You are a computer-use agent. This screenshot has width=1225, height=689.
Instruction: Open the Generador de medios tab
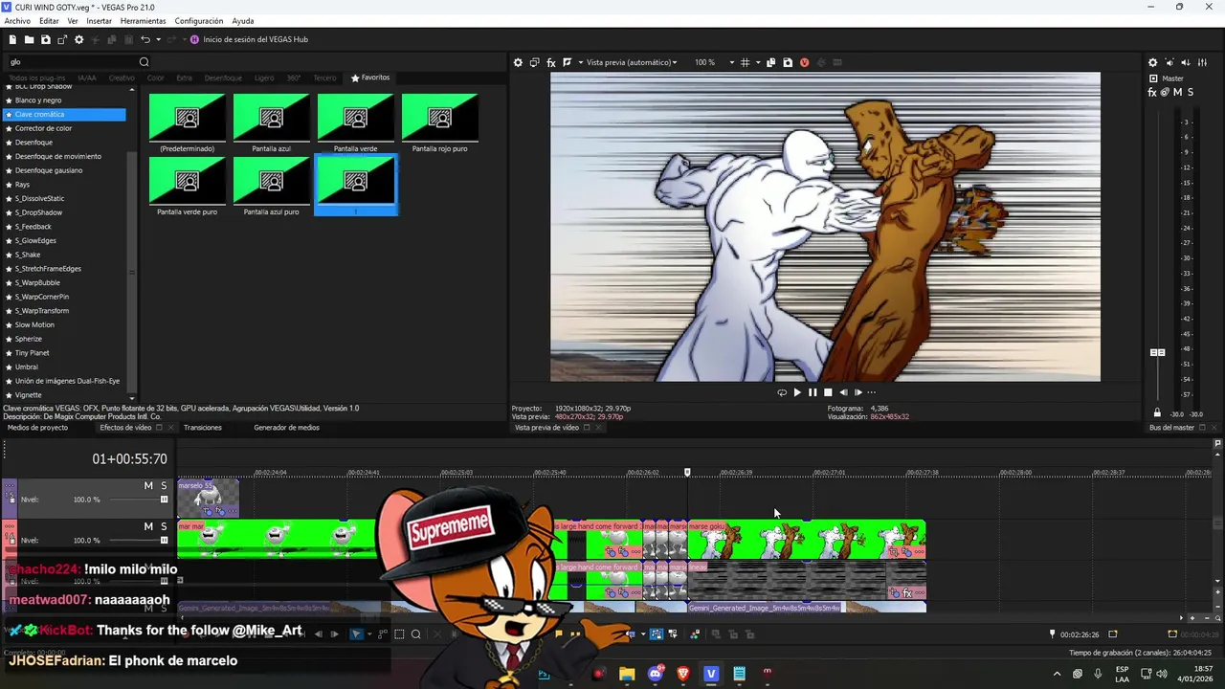286,428
